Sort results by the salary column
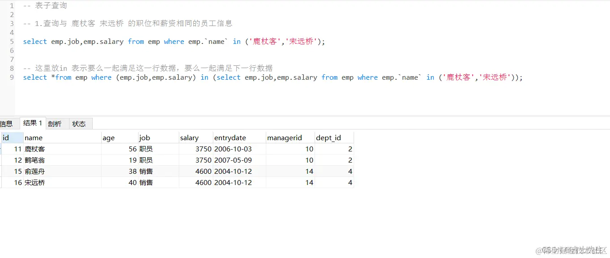Screen dimensions: 610x258 [188, 138]
